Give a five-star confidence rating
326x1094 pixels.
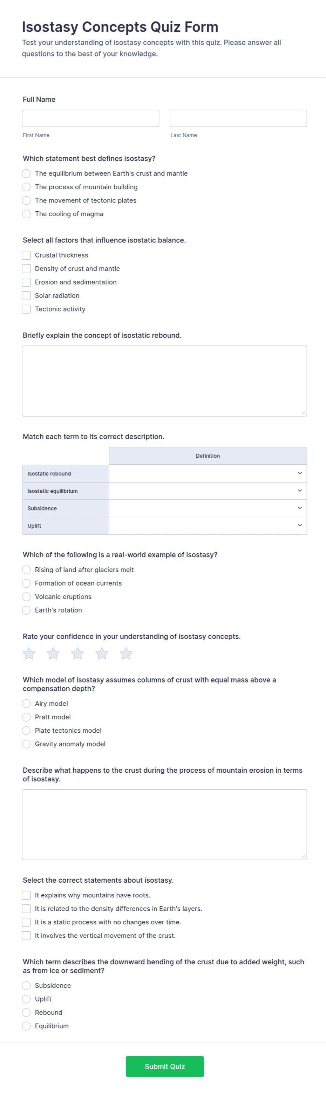tap(126, 653)
